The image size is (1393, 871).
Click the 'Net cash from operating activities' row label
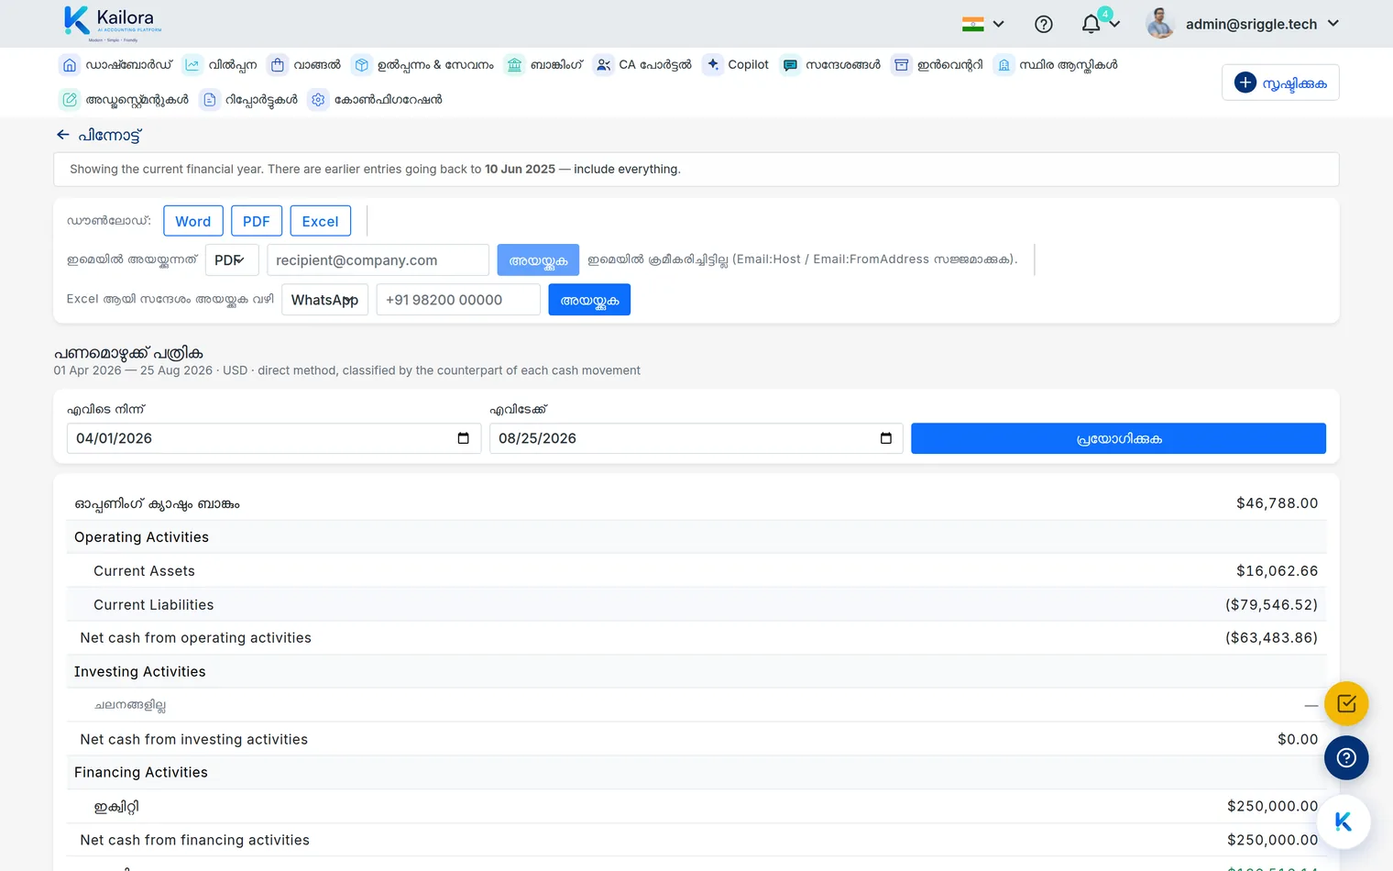coord(196,638)
